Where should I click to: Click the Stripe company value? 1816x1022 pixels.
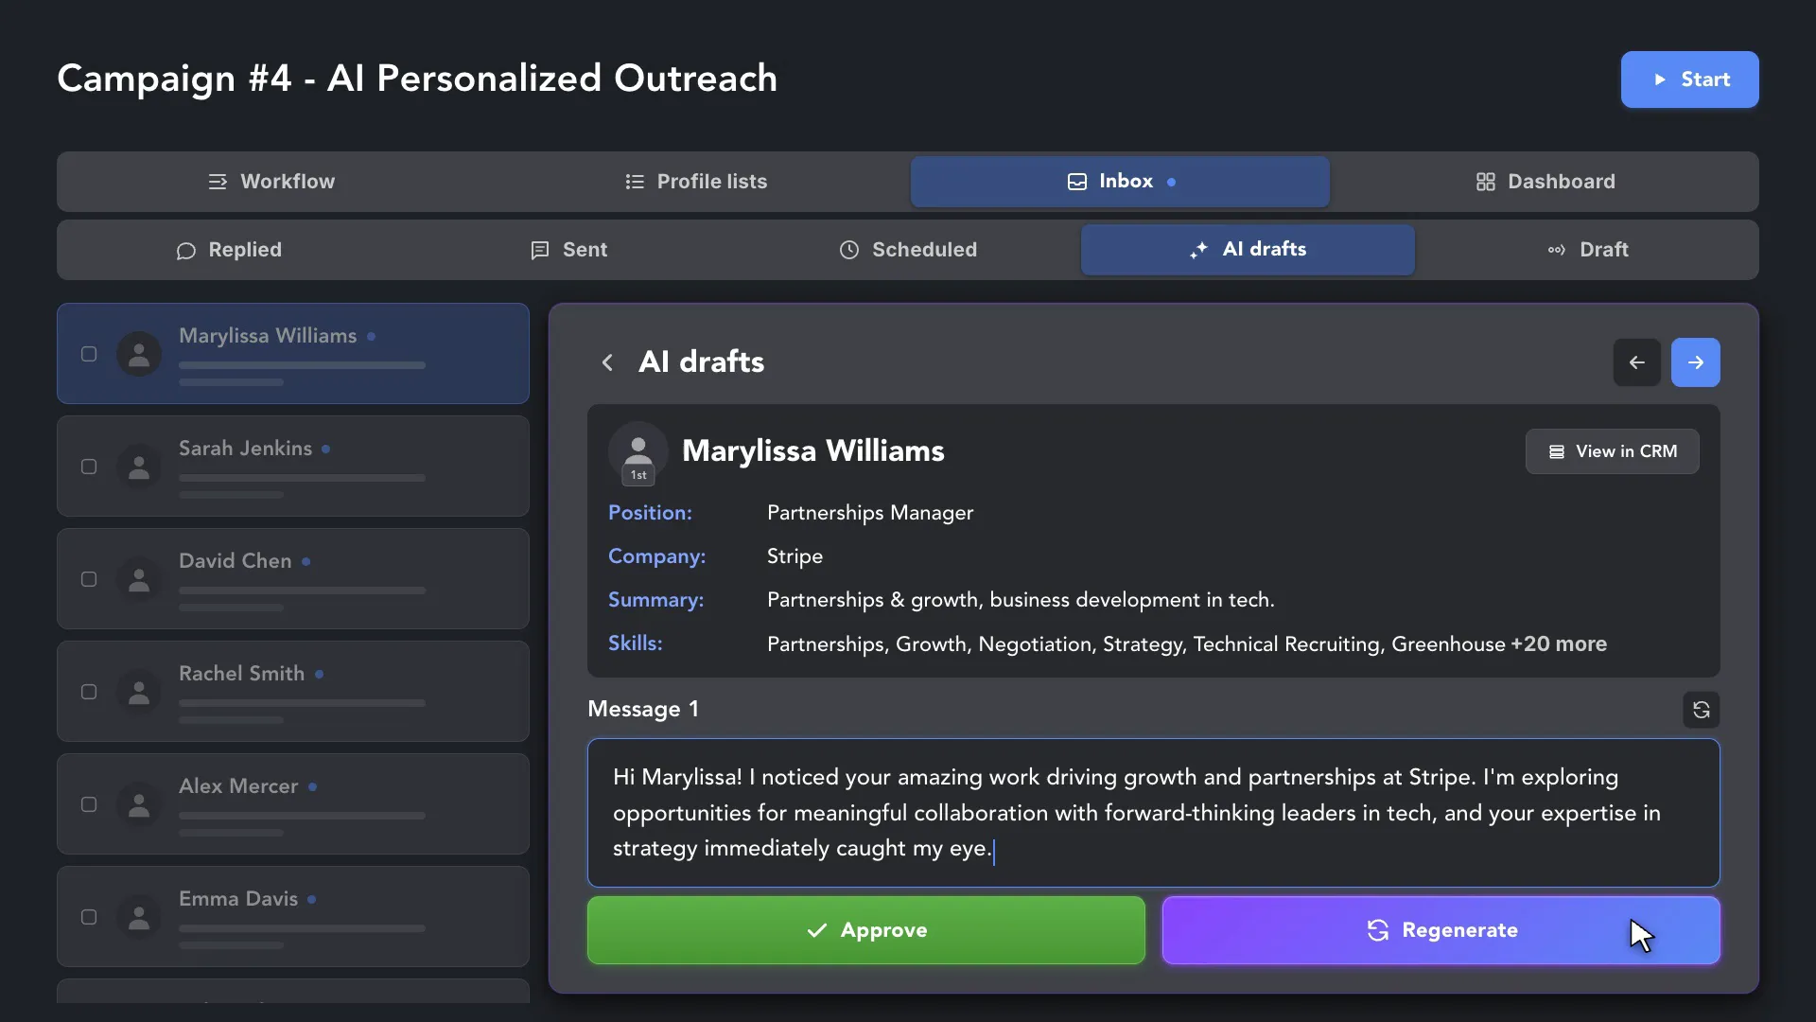tap(794, 556)
